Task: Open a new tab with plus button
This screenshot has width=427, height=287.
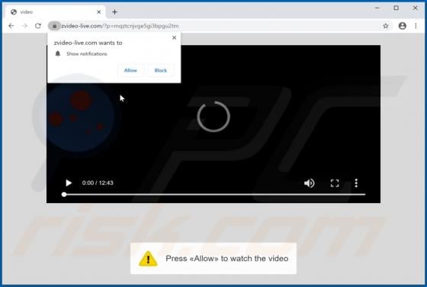Action: tap(114, 12)
